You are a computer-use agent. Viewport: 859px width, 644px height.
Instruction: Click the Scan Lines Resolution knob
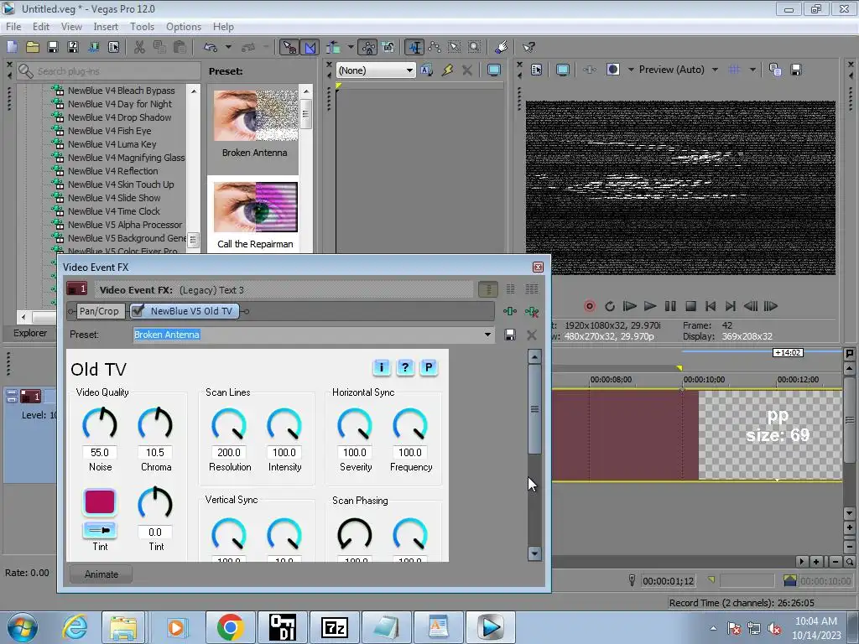[228, 424]
